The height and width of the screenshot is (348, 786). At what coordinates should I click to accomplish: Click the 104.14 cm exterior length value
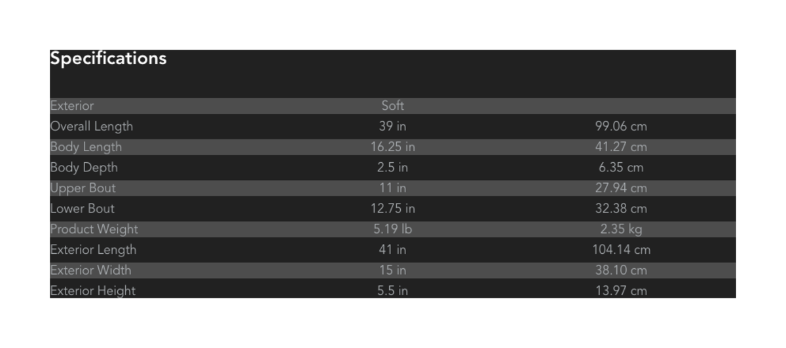tap(621, 250)
